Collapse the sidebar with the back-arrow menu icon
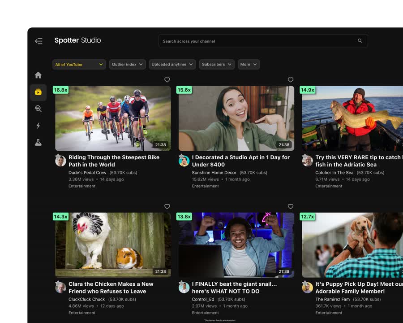 (x=39, y=41)
